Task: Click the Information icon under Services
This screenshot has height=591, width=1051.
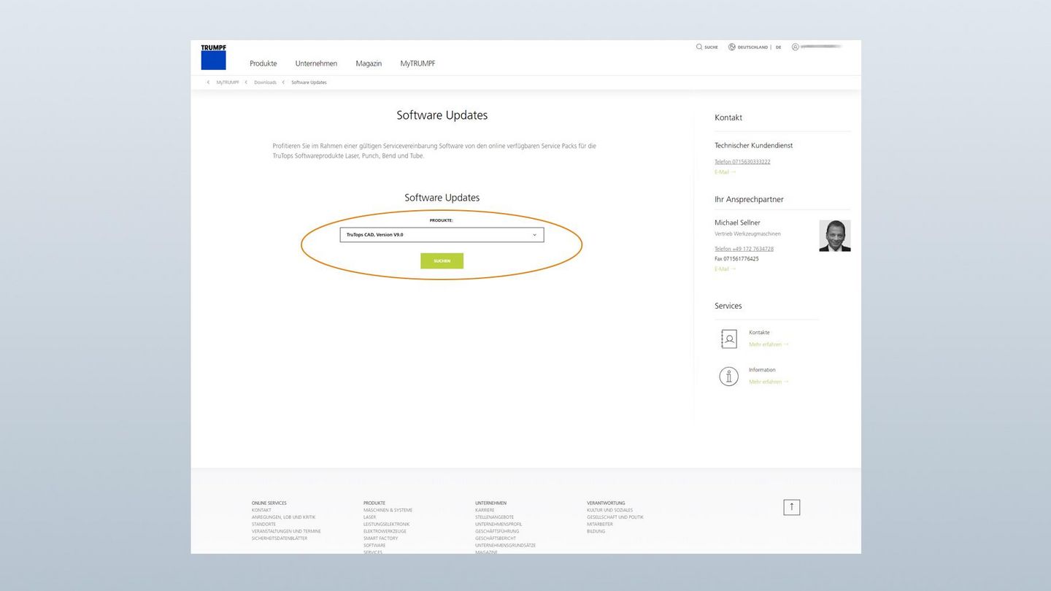Action: point(728,376)
